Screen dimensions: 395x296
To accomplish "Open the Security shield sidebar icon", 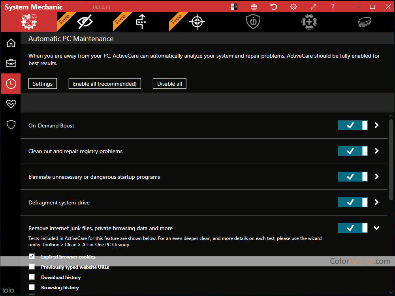I will 11,125.
